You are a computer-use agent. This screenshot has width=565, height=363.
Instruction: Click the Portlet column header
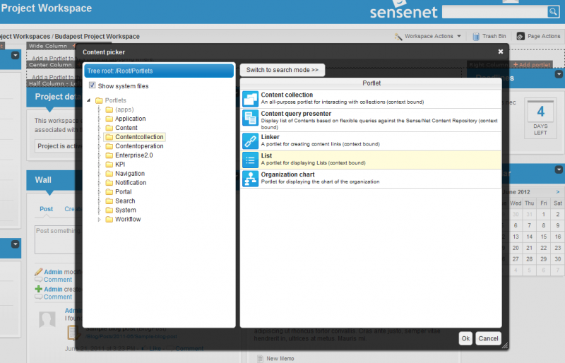tap(371, 83)
